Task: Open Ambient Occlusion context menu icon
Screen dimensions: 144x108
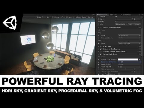Action: point(139,49)
